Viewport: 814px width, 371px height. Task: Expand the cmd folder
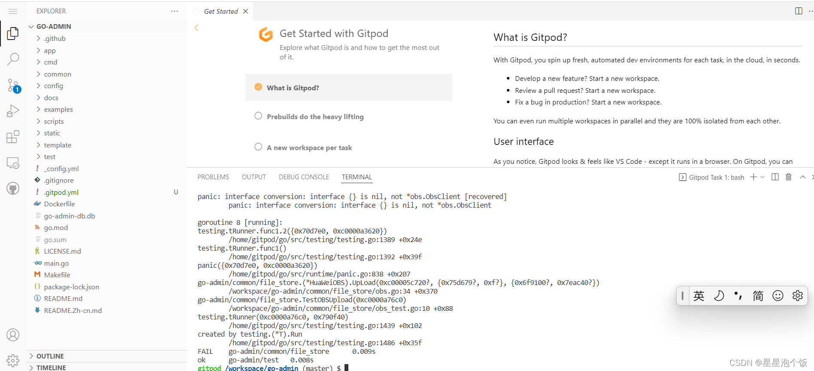pyautogui.click(x=106, y=62)
